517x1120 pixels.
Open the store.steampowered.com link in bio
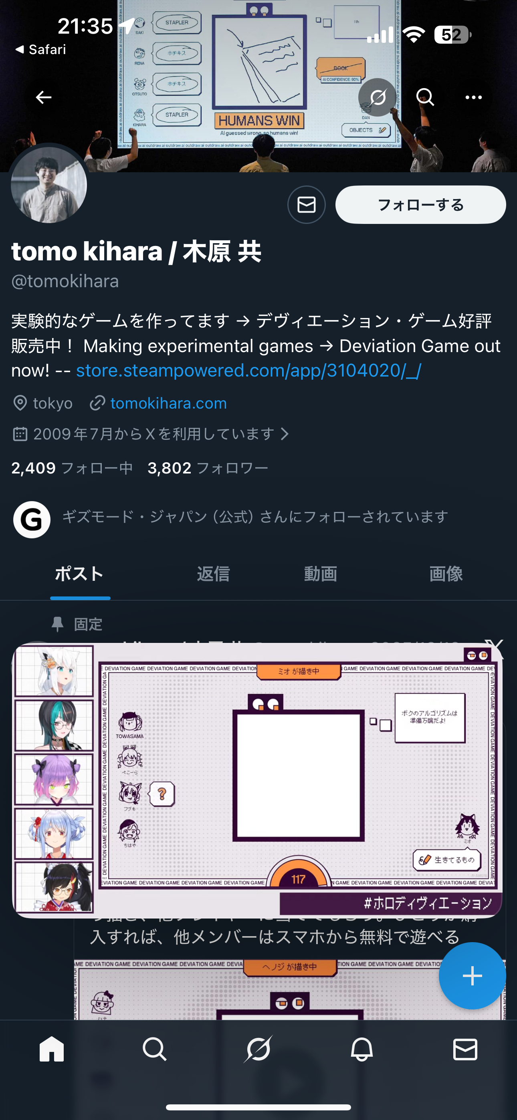point(248,371)
